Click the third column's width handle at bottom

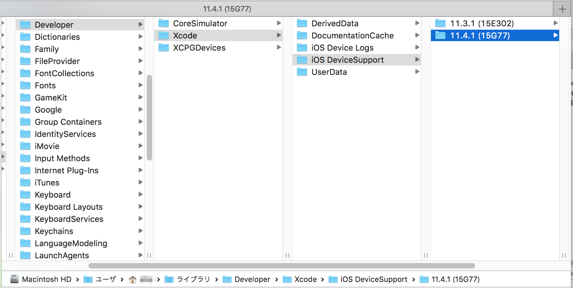(426, 255)
